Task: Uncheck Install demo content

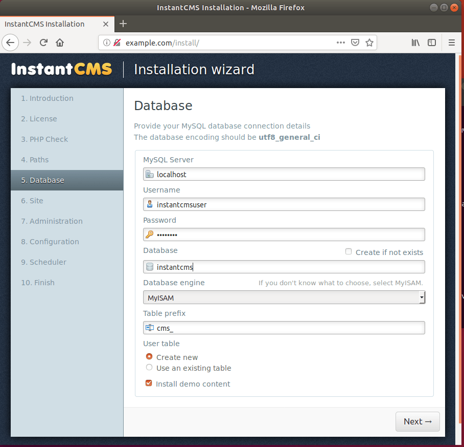Action: click(149, 383)
